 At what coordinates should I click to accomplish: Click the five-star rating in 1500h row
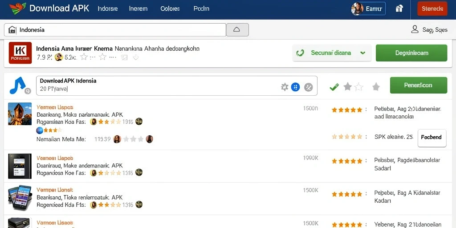click(x=347, y=110)
